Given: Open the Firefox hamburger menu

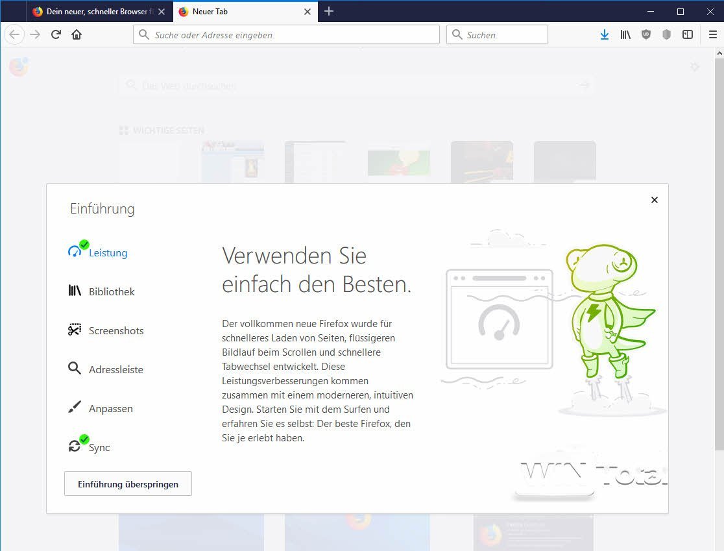Looking at the screenshot, I should 712,34.
